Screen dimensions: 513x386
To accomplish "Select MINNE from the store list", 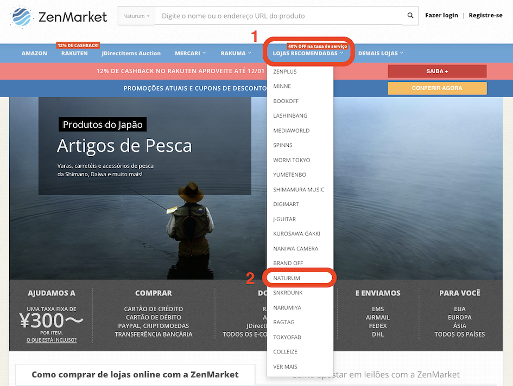I will pos(282,86).
